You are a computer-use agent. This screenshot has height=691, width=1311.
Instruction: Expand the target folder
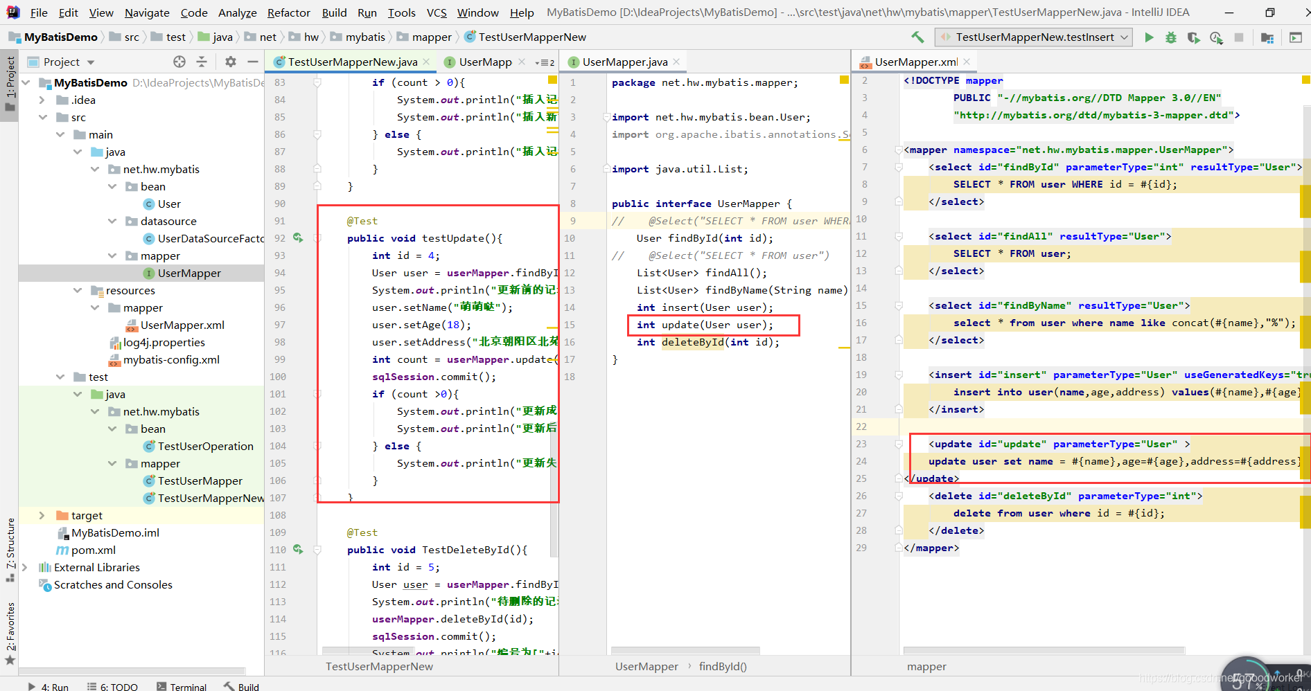point(42,515)
